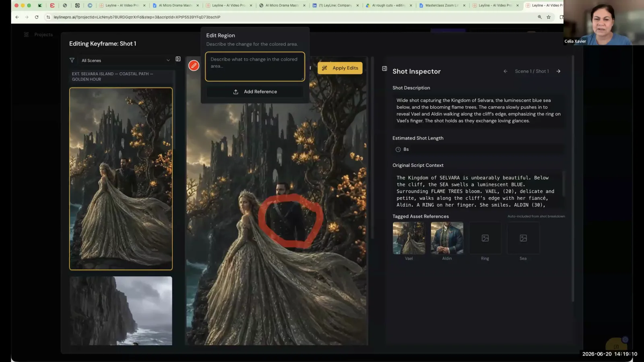
Task: Click the magic wand icon on Apply Edits
Action: [x=324, y=68]
